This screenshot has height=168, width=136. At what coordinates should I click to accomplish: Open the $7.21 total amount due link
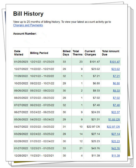coord(116,76)
